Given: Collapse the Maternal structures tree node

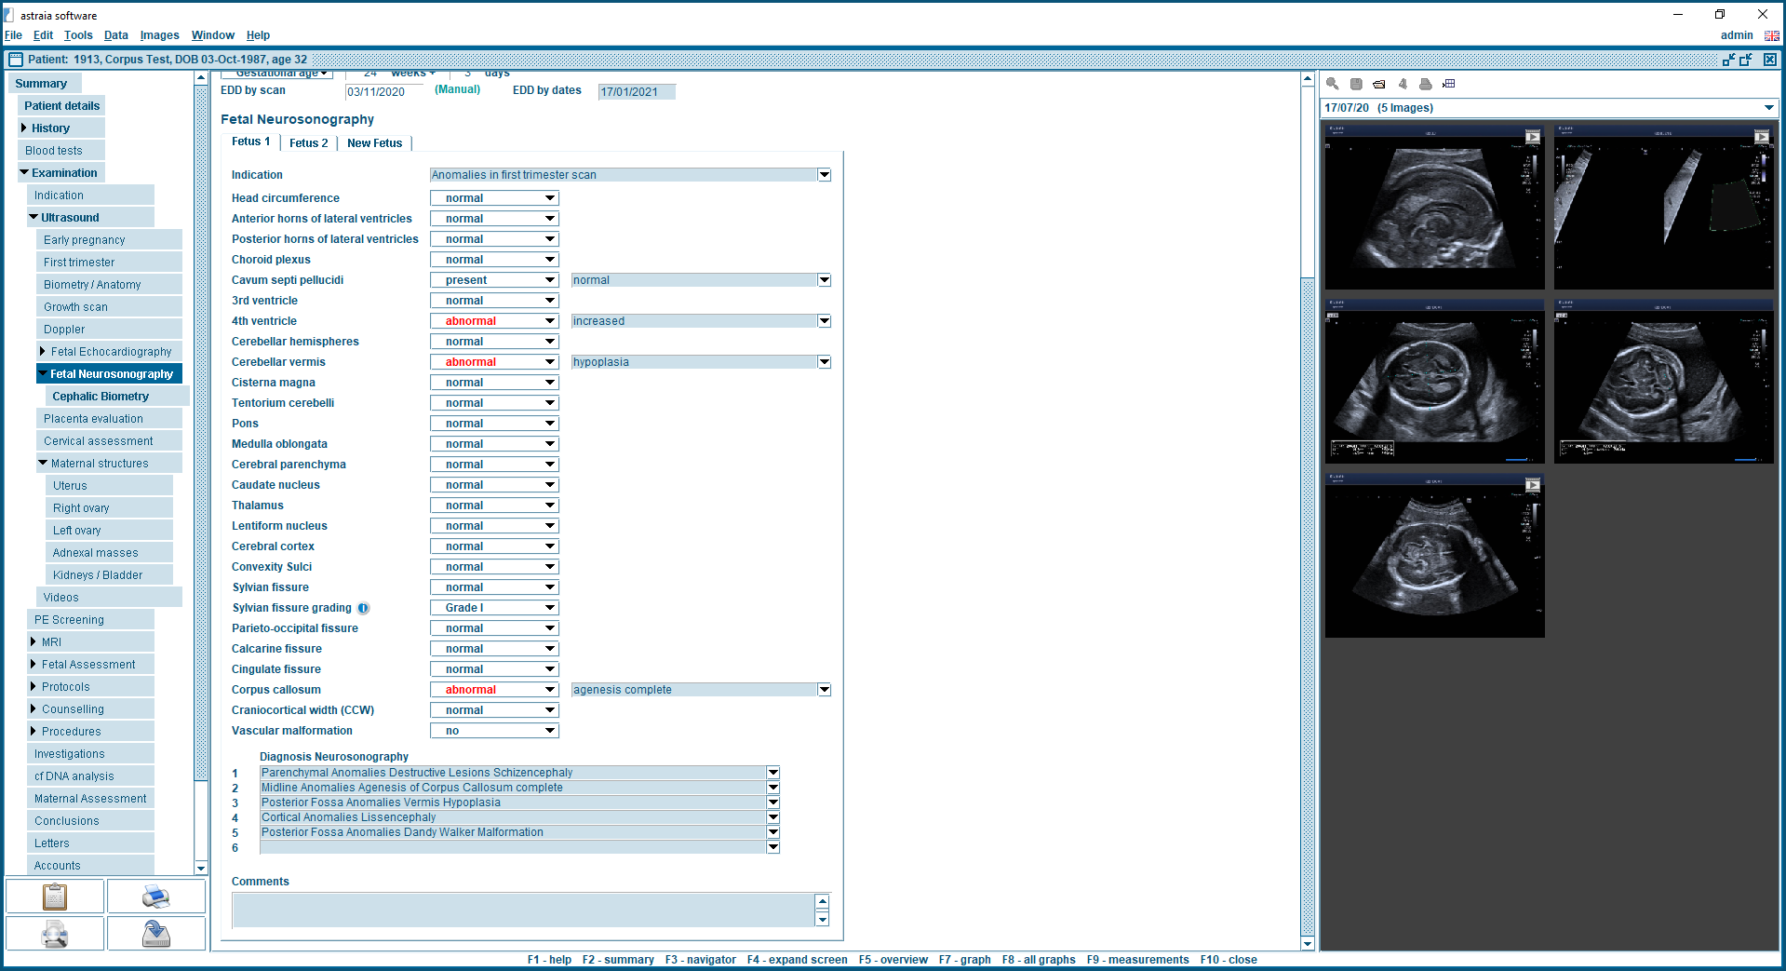Looking at the screenshot, I should (43, 463).
